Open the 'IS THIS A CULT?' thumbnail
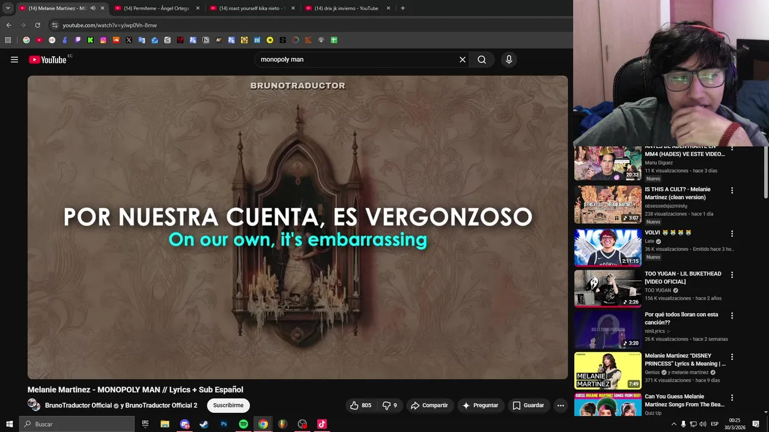The width and height of the screenshot is (769, 432). click(x=608, y=205)
